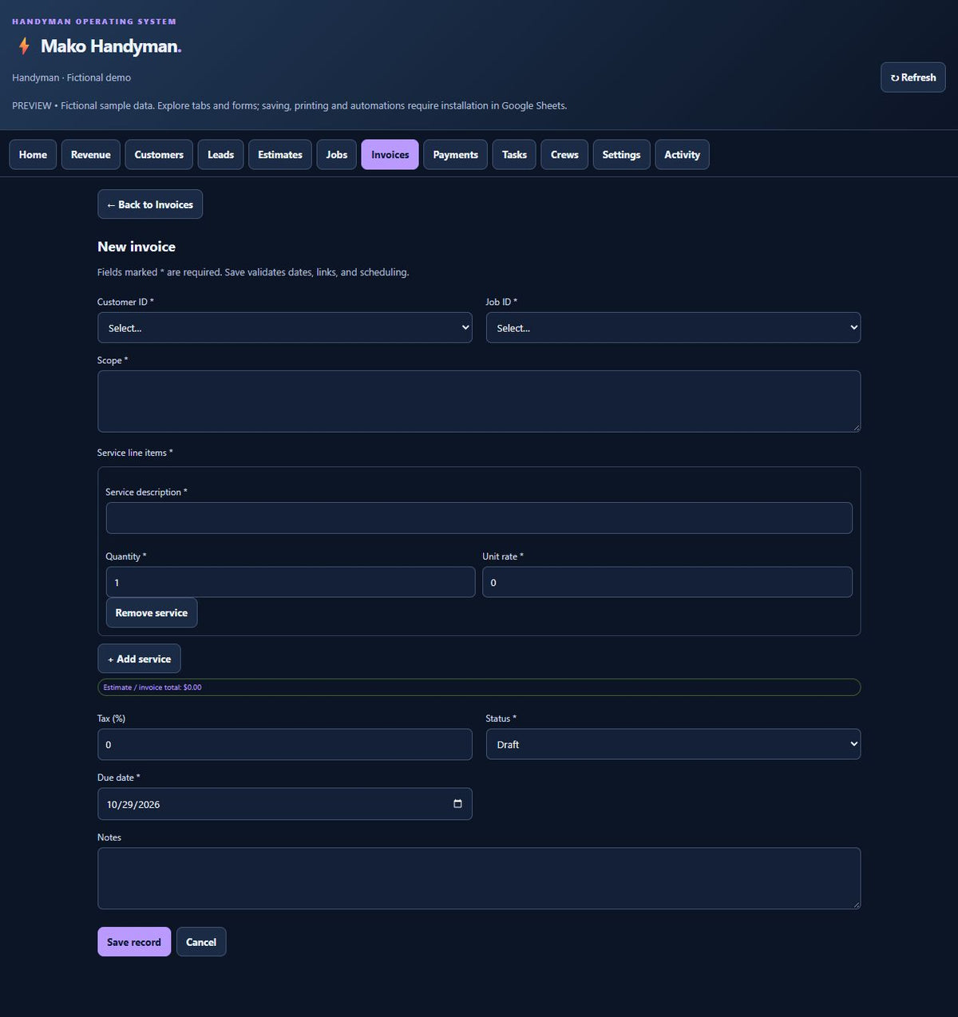Go to the Customers tab

coord(159,155)
